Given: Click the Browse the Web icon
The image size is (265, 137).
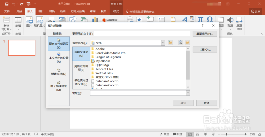Looking at the screenshot, I should pyautogui.click(x=181, y=42).
